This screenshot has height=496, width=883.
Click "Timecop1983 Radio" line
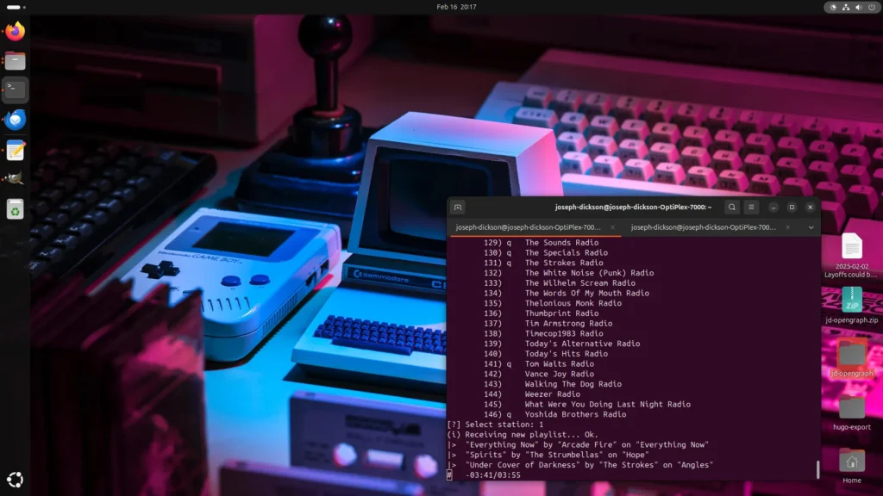click(564, 333)
